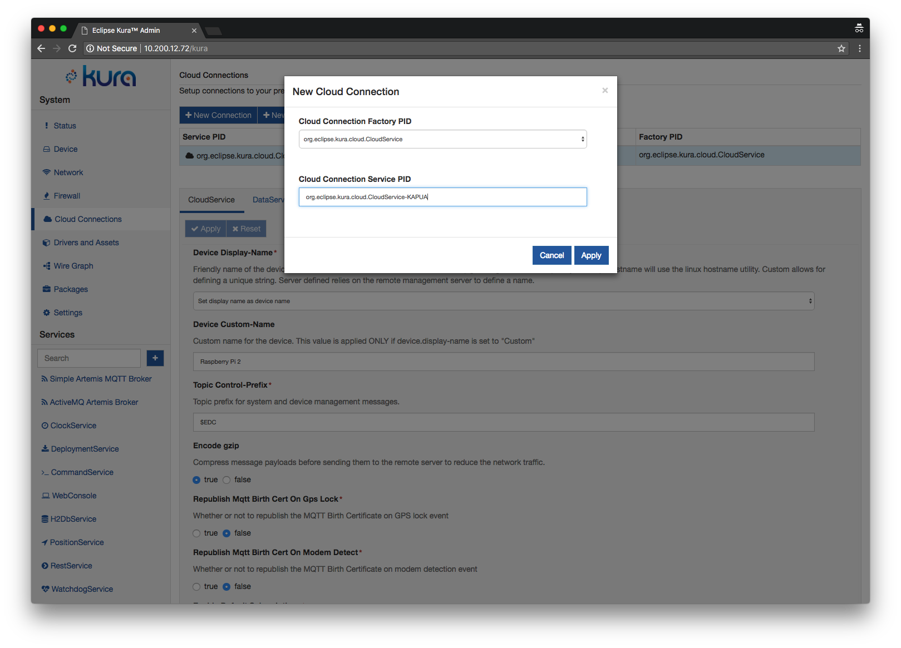
Task: Click the Network wifi icon
Action: coord(47,172)
